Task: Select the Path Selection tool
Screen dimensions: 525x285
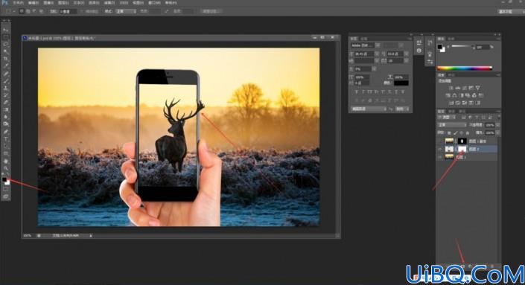Action: pyautogui.click(x=6, y=146)
